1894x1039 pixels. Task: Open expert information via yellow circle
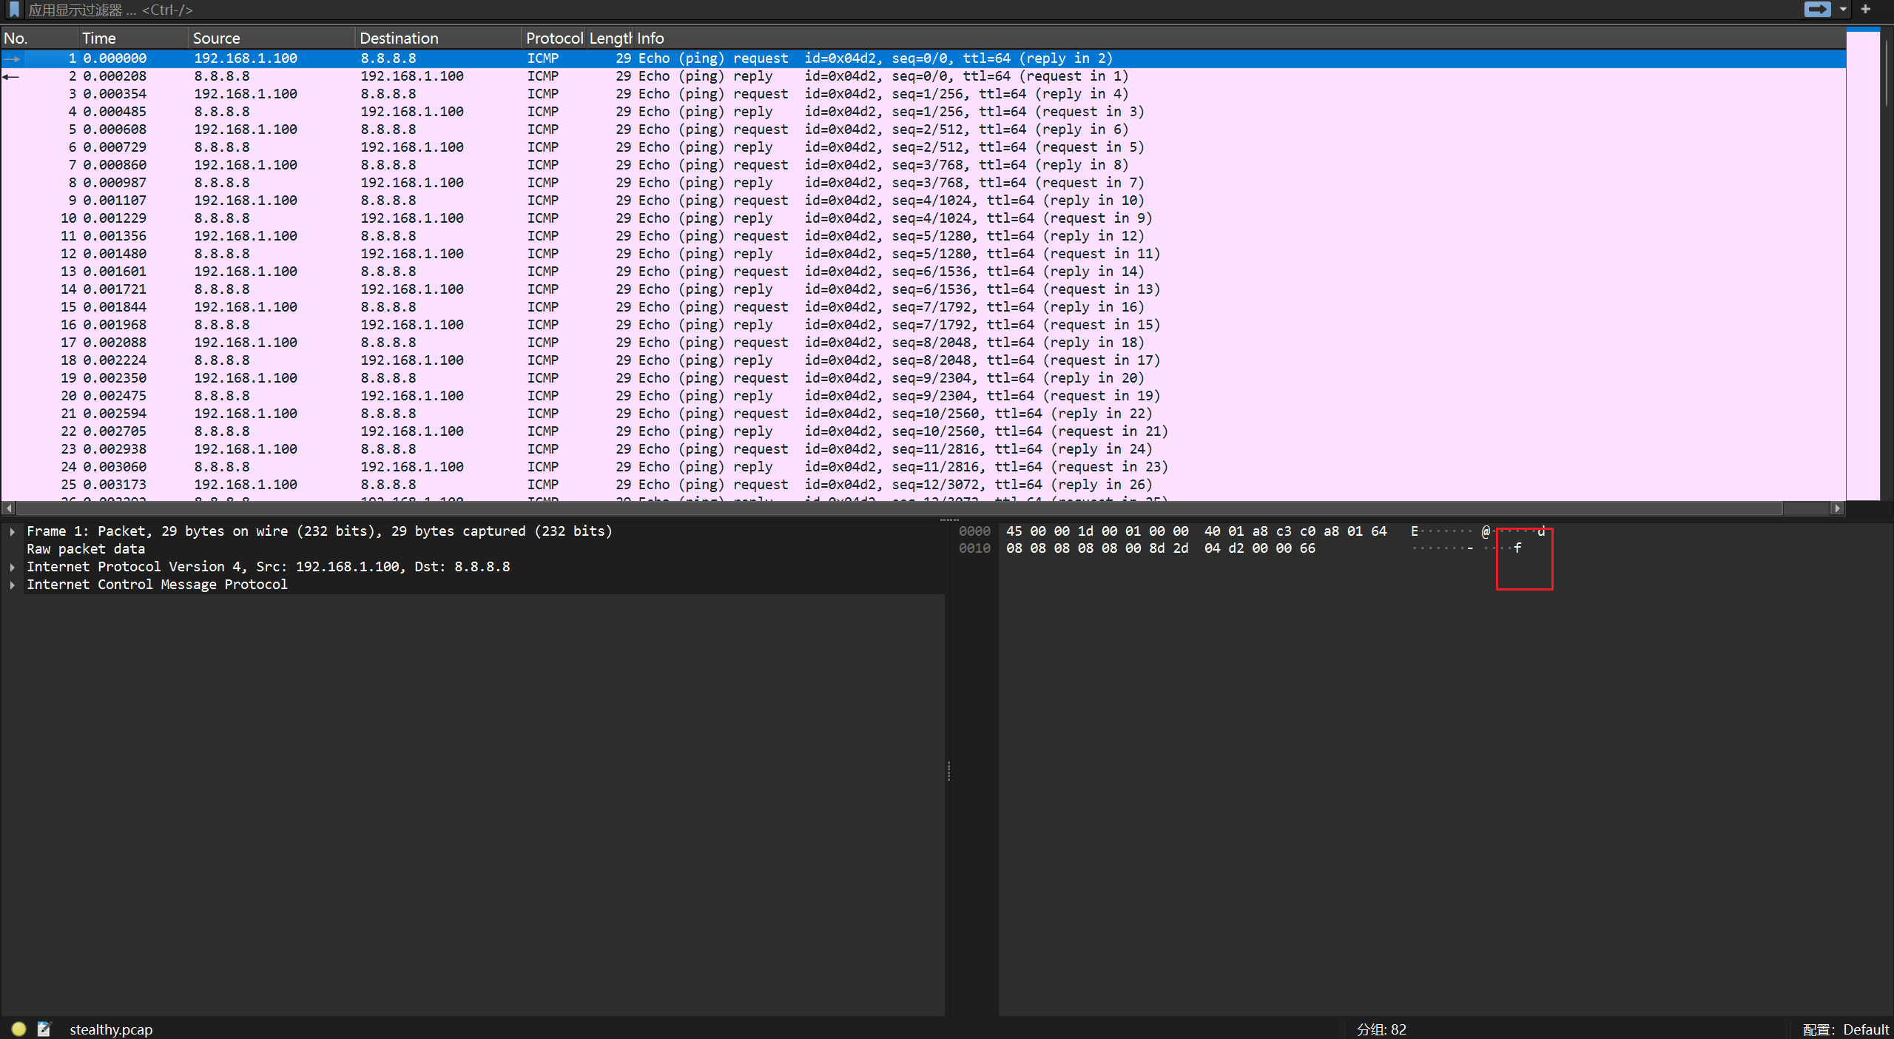click(19, 1029)
